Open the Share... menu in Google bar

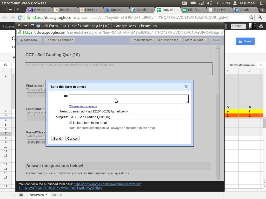tap(238, 26)
